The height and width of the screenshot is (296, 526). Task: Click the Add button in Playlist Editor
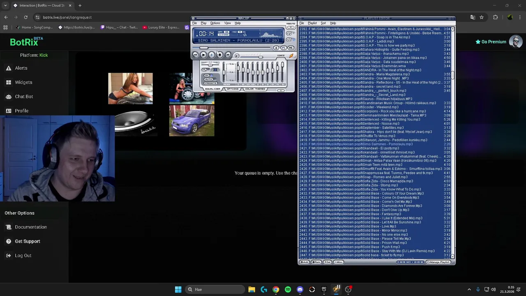click(x=305, y=262)
